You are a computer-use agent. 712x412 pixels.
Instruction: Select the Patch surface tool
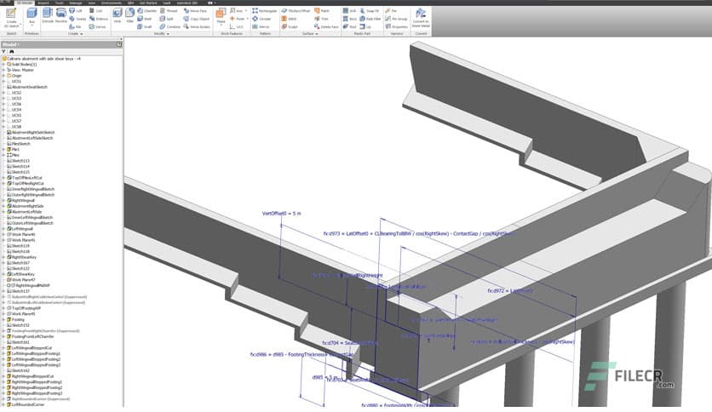(x=322, y=10)
